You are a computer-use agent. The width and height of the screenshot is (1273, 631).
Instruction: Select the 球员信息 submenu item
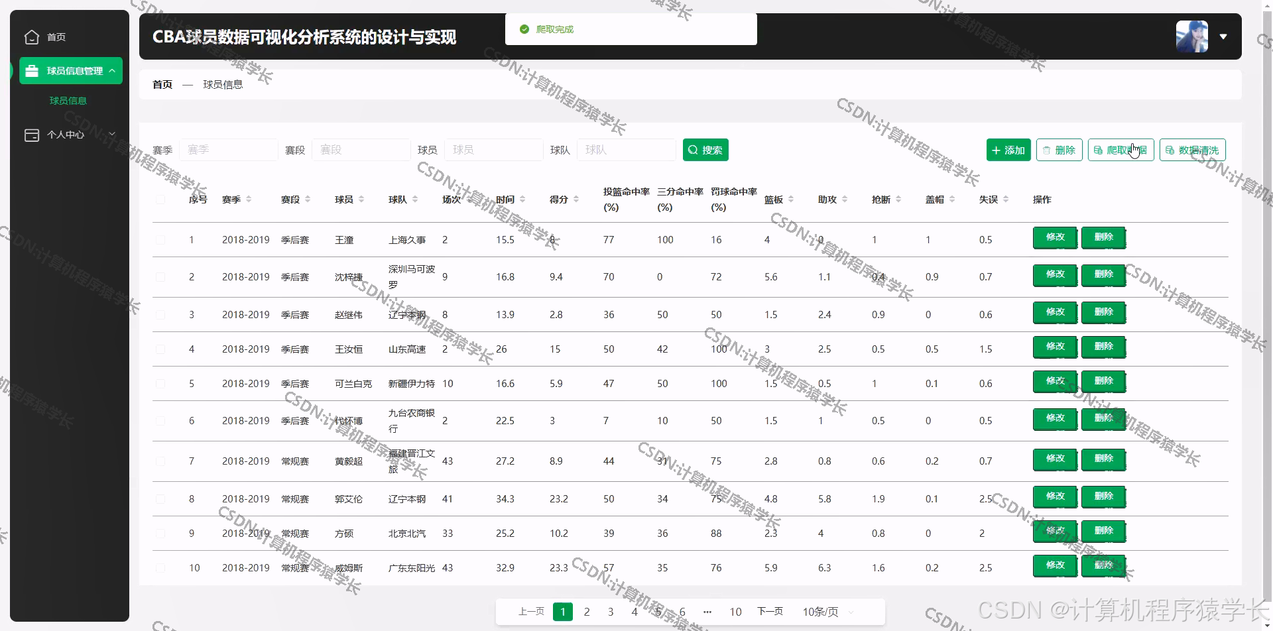68,101
